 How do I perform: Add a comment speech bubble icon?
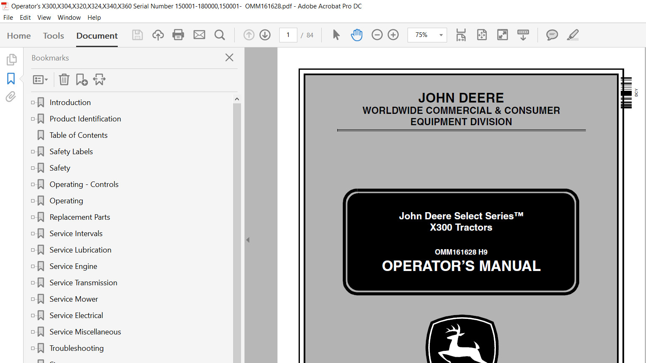pyautogui.click(x=552, y=35)
